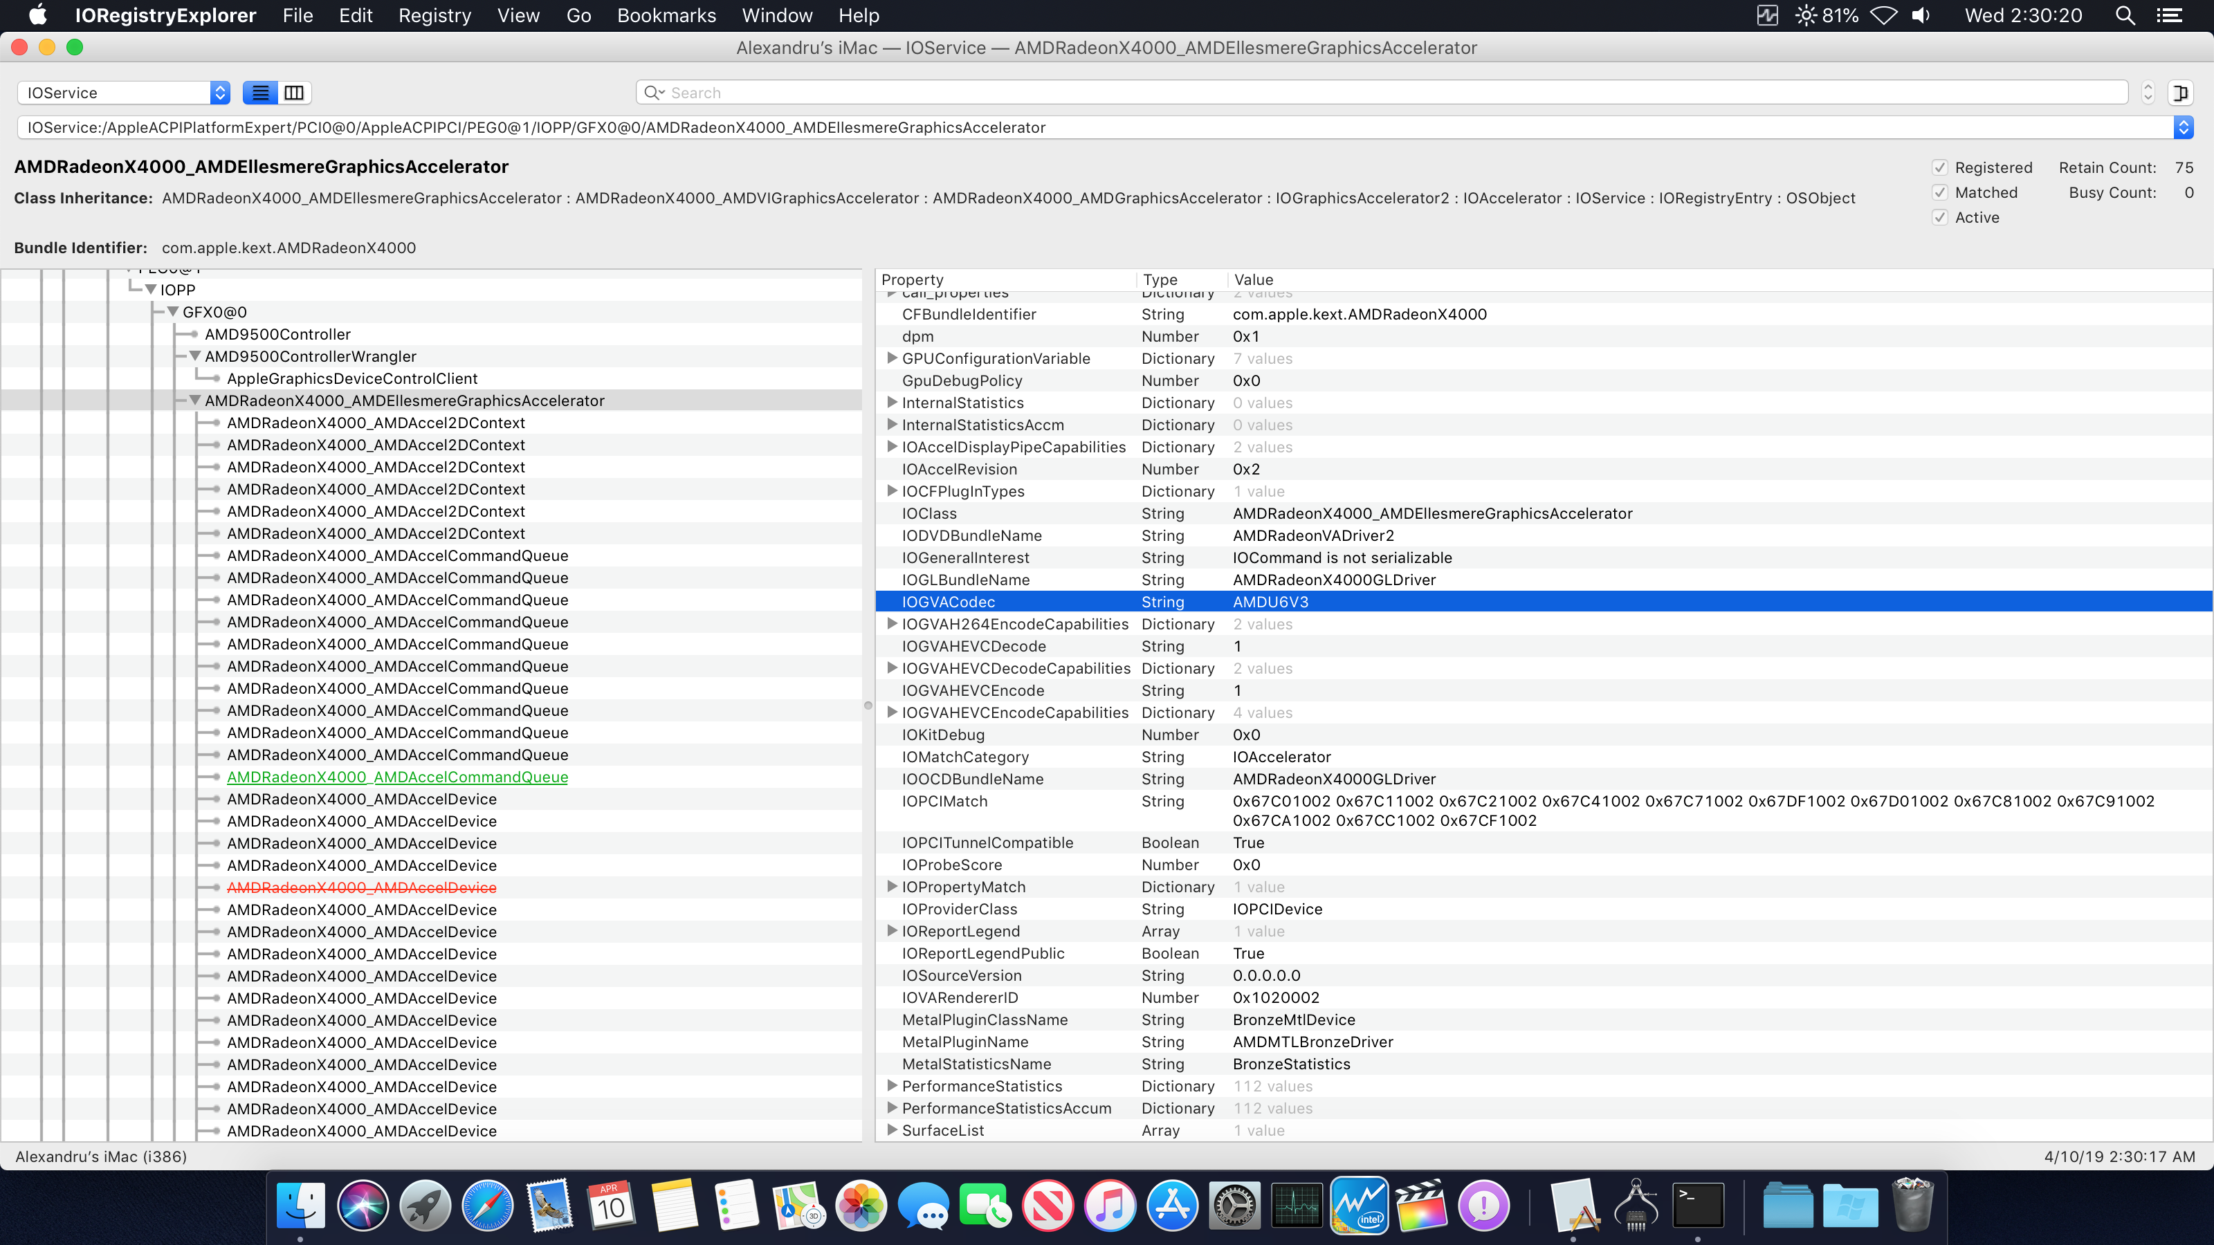2214x1245 pixels.
Task: Toggle the Matched checkbox
Action: point(1940,192)
